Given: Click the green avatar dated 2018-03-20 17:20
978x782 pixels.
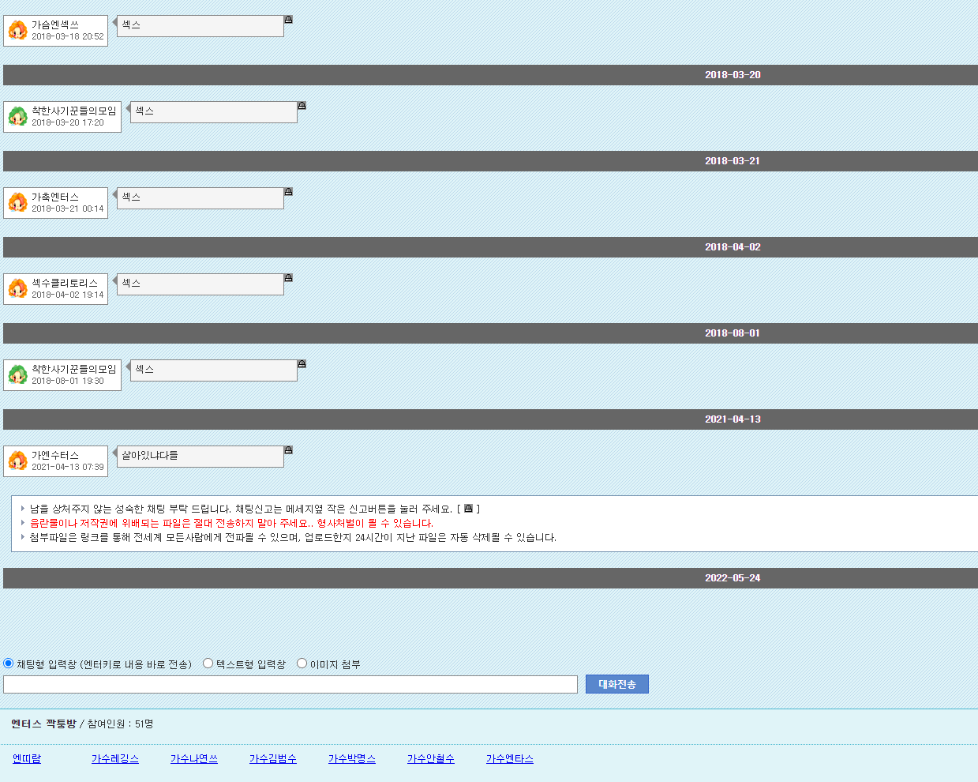Looking at the screenshot, I should click(17, 117).
